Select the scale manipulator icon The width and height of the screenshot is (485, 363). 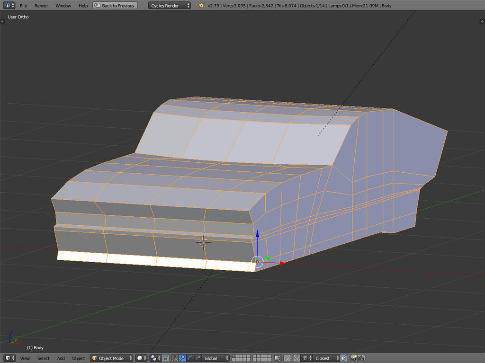198,358
